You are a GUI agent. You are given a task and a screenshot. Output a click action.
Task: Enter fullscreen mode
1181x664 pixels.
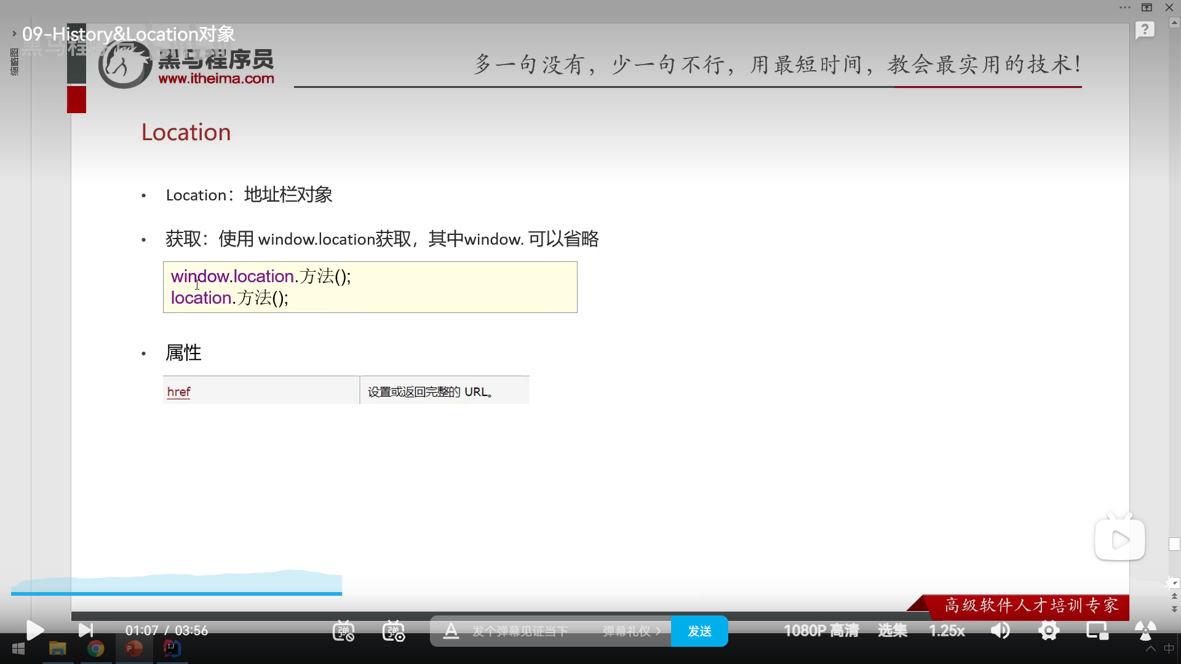click(1145, 631)
